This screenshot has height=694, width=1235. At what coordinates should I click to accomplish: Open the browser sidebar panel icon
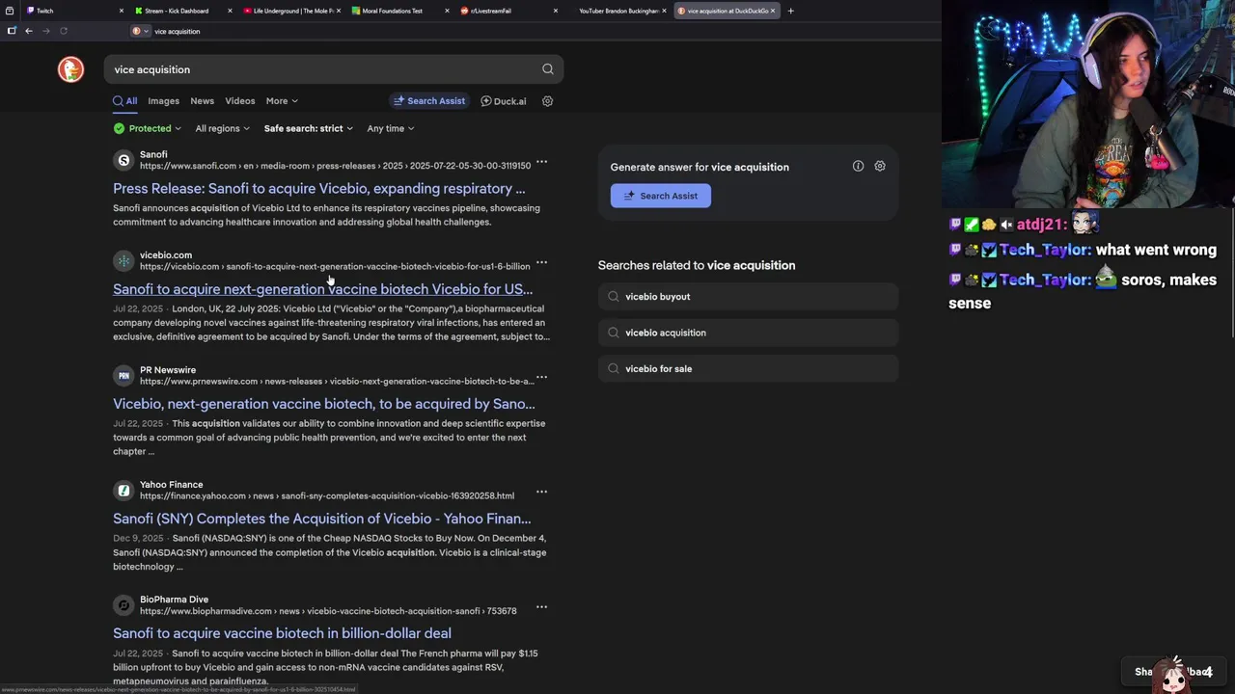click(12, 31)
